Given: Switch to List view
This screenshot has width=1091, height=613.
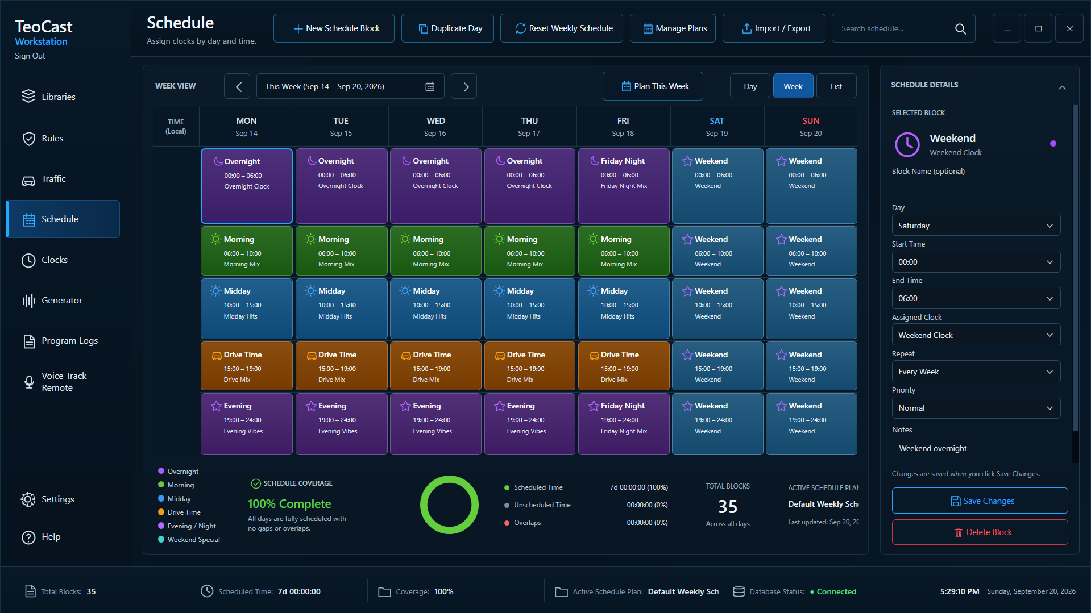Looking at the screenshot, I should pyautogui.click(x=836, y=86).
